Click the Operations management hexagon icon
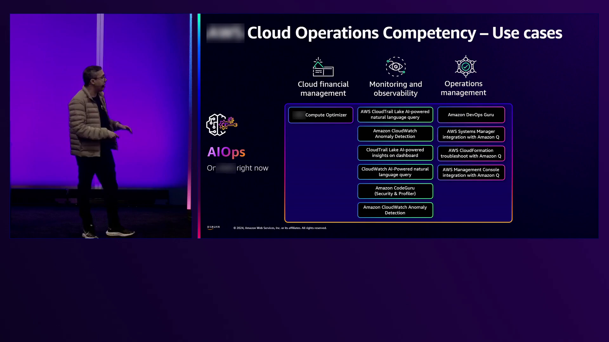The width and height of the screenshot is (609, 342). pos(465,66)
